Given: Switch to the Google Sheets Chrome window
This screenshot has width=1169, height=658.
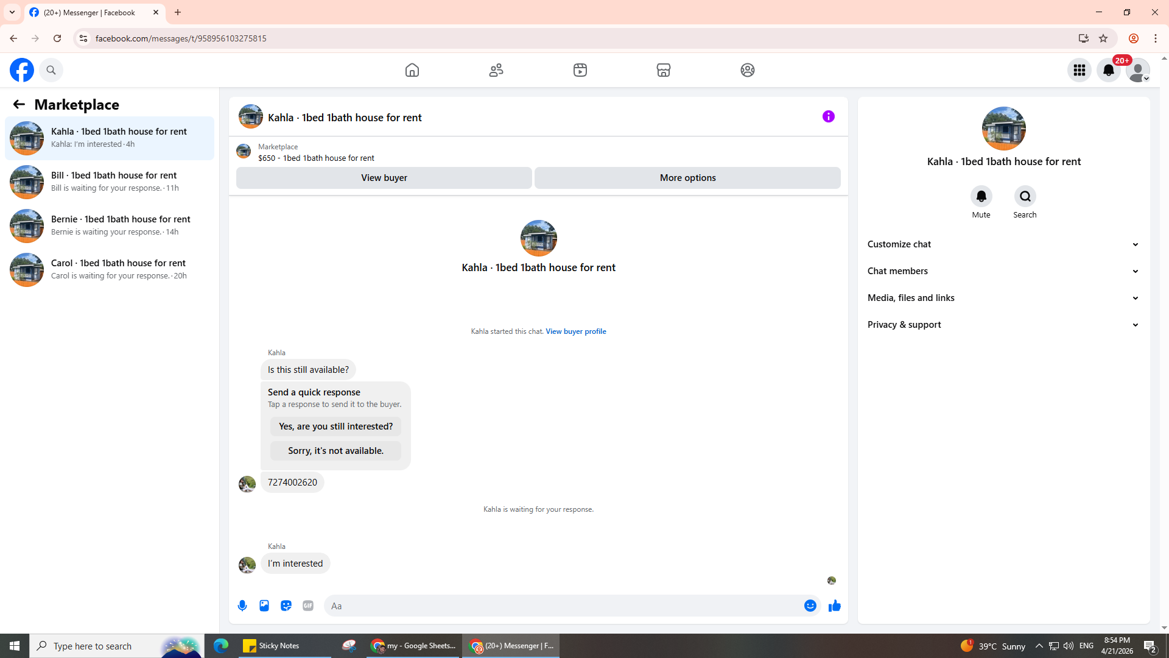Looking at the screenshot, I should pos(413,646).
